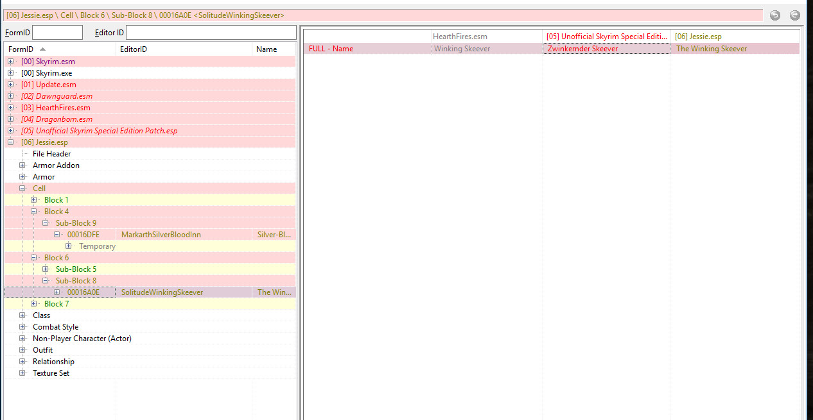813x420 pixels.
Task: Select the Texture Set group
Action: coord(51,373)
